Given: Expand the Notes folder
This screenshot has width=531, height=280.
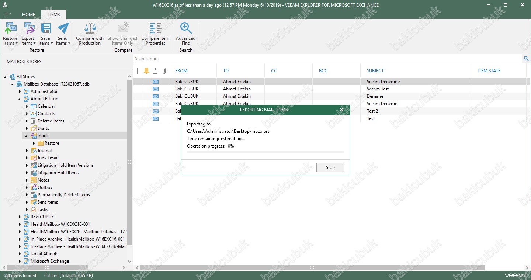Looking at the screenshot, I should tap(27, 180).
